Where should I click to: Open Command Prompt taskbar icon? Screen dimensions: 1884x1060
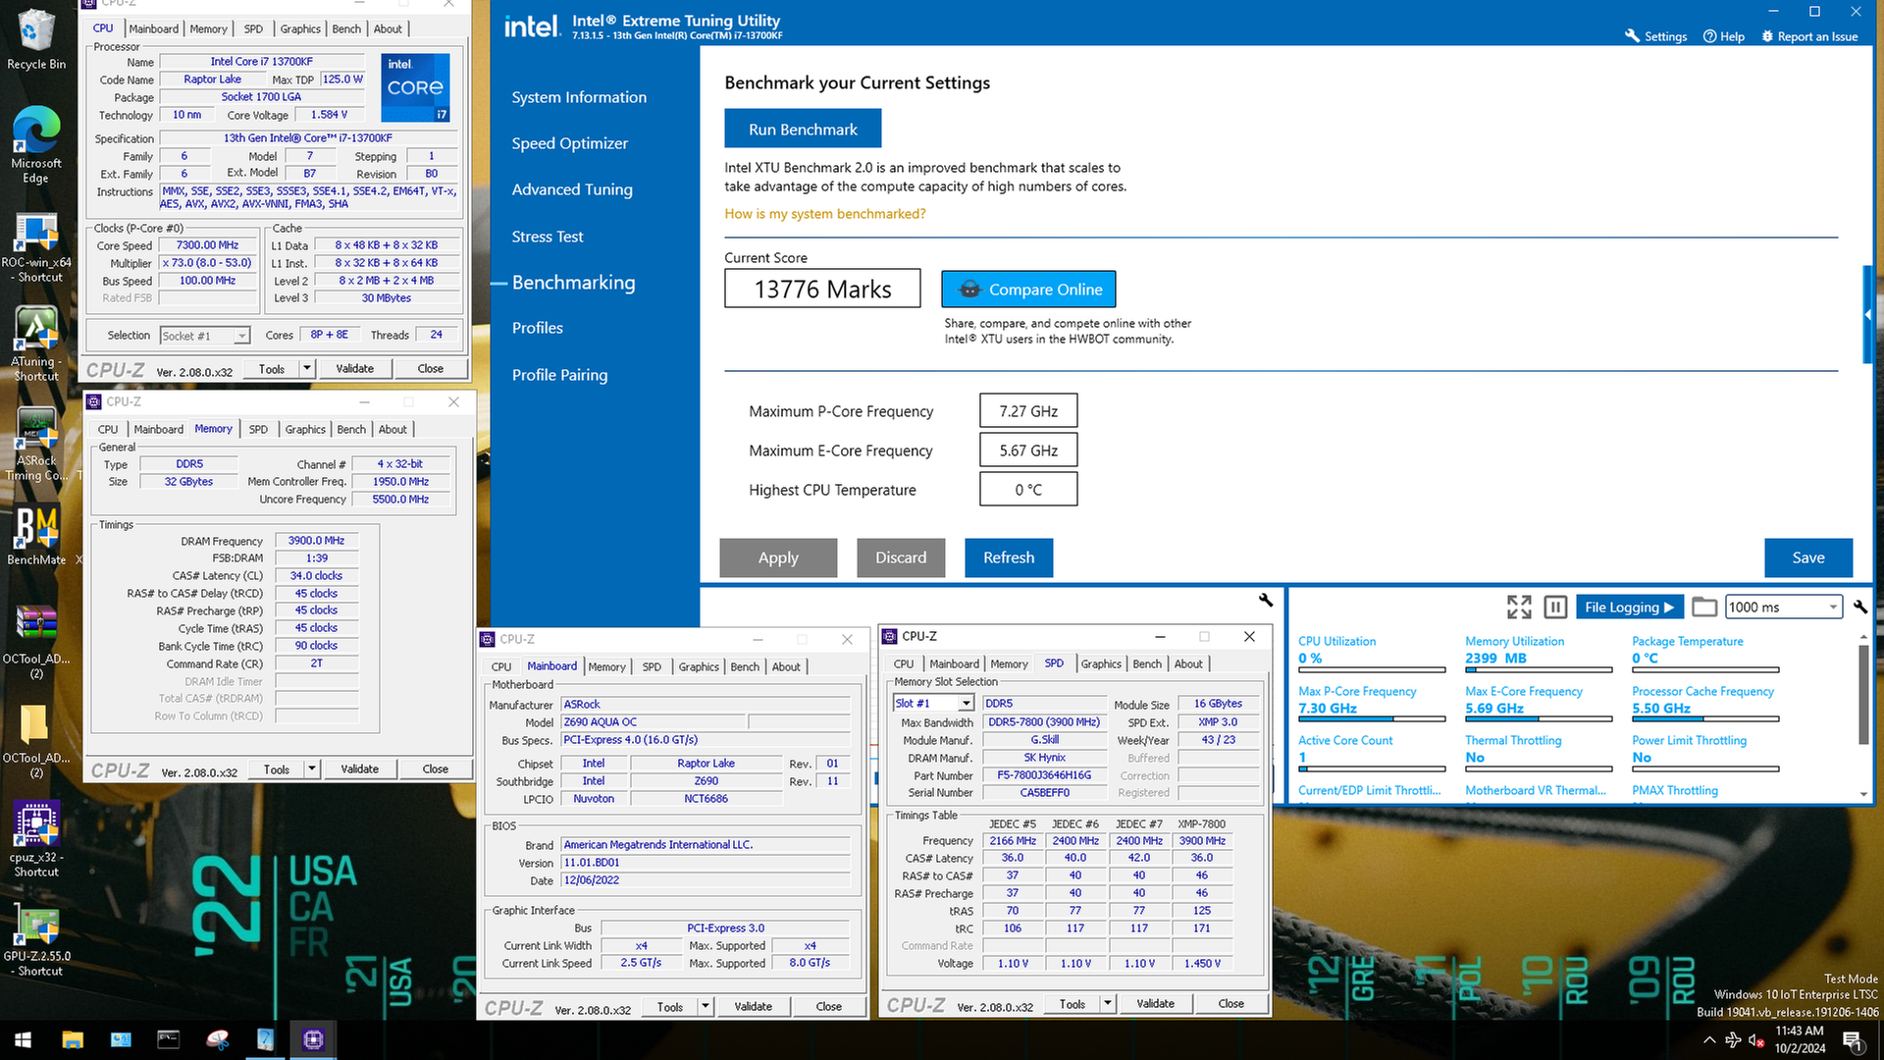[169, 1039]
